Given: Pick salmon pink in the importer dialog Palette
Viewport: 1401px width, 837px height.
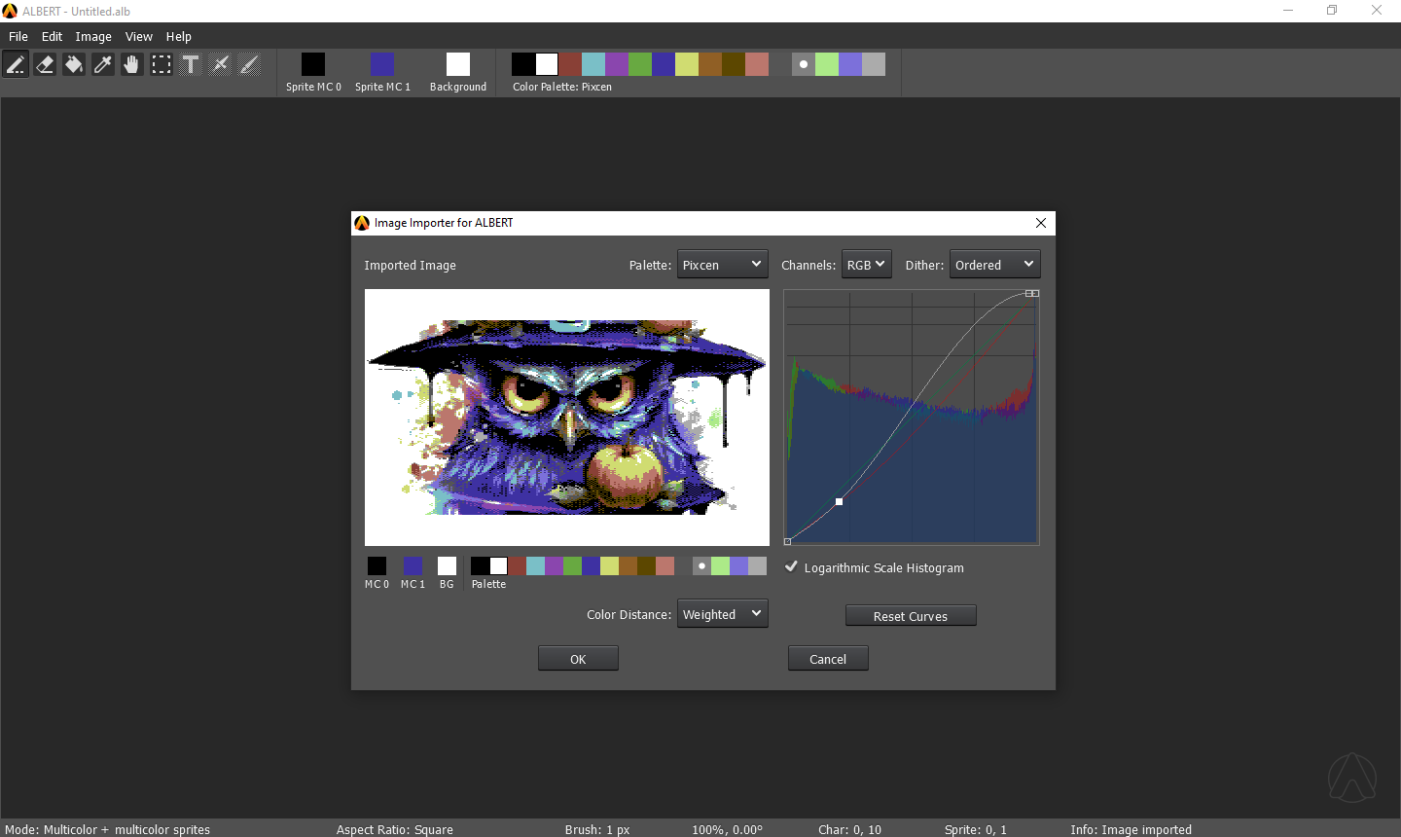Looking at the screenshot, I should point(665,565).
